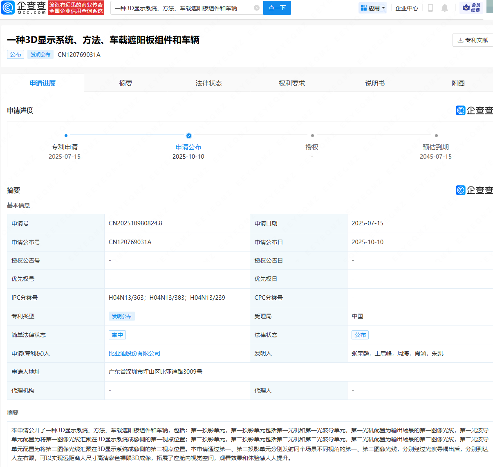The image size is (493, 467).
Task: Click the checked 申请公布 timeline marker
Action: [x=188, y=135]
